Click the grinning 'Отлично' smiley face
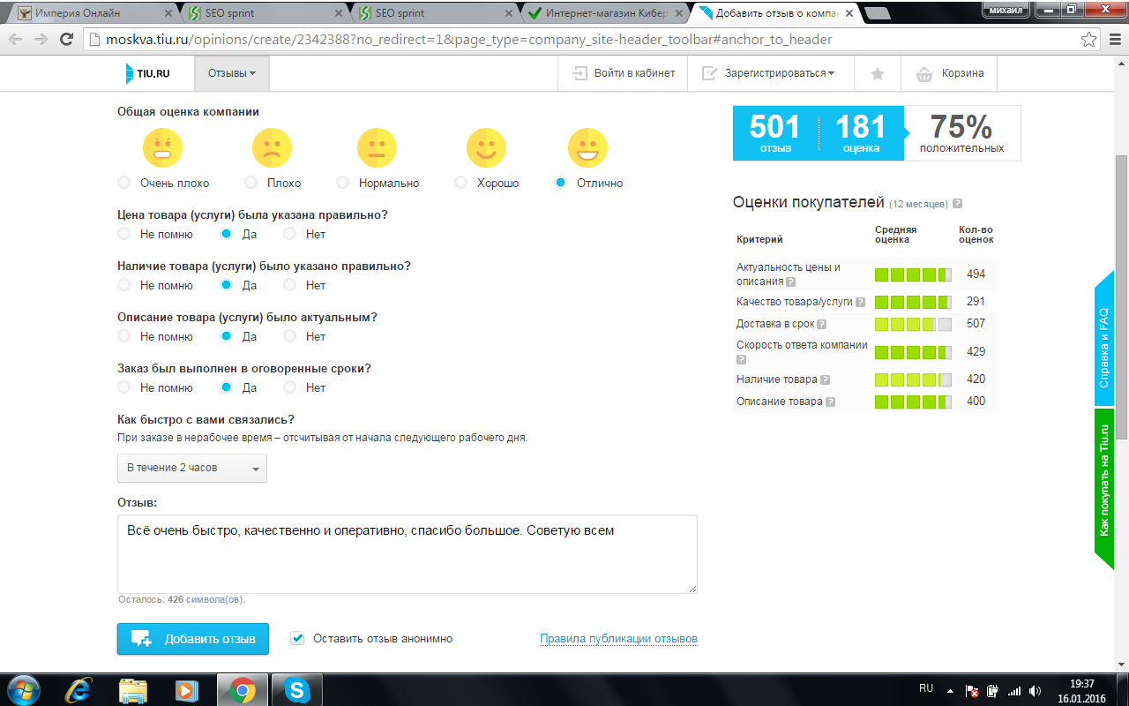Screen dimensions: 1129x706 click(x=587, y=147)
